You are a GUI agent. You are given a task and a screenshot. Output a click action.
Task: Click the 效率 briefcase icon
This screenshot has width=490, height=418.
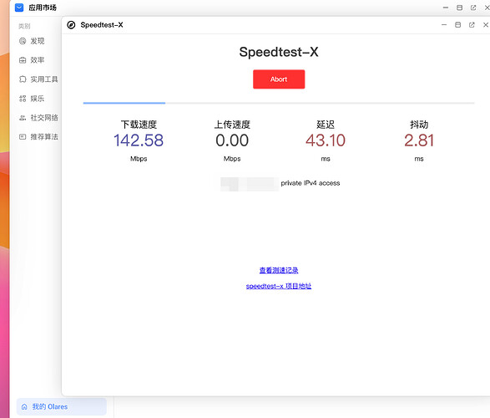point(23,60)
